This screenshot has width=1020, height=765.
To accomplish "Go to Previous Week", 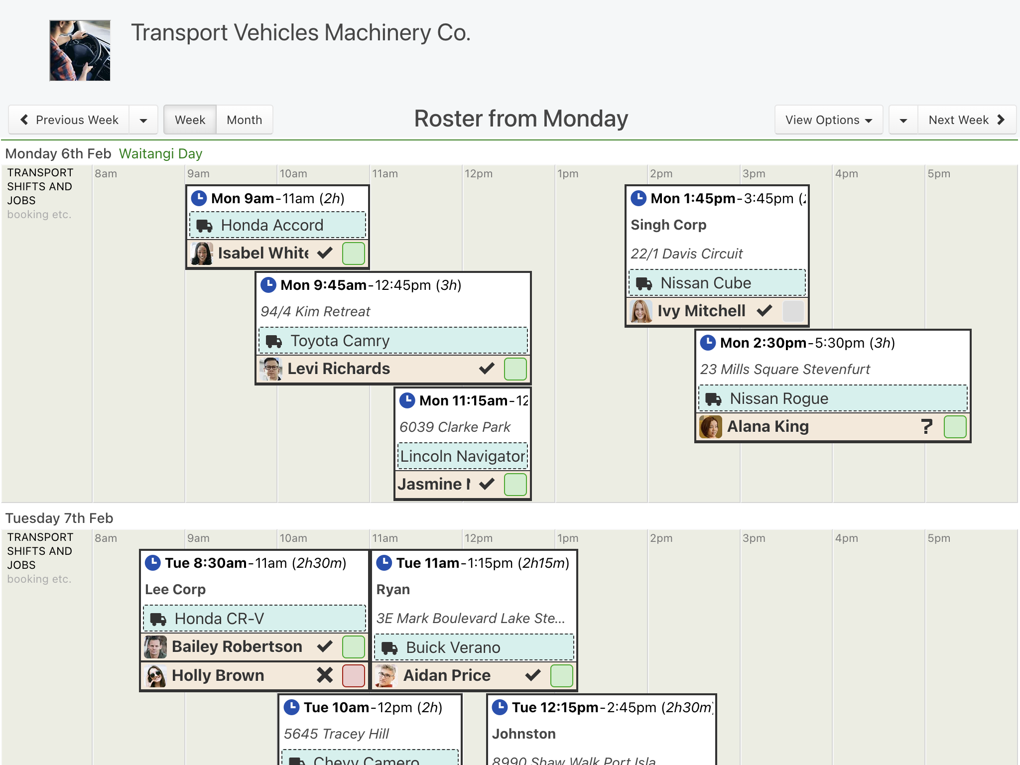I will (69, 120).
